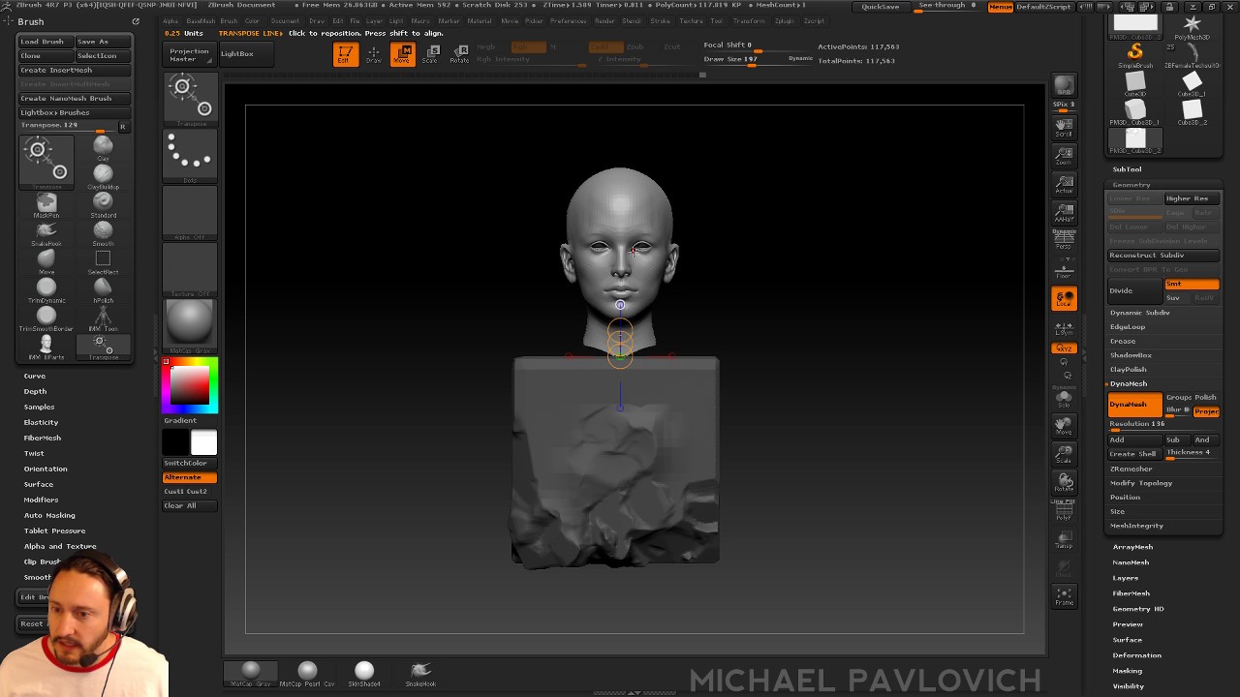Click the AAHalf icon
Image resolution: width=1240 pixels, height=697 pixels.
click(1064, 212)
